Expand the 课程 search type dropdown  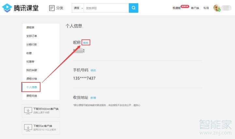click(x=78, y=8)
